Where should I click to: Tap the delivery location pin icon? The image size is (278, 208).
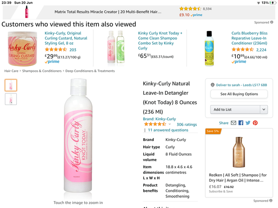click(212, 85)
